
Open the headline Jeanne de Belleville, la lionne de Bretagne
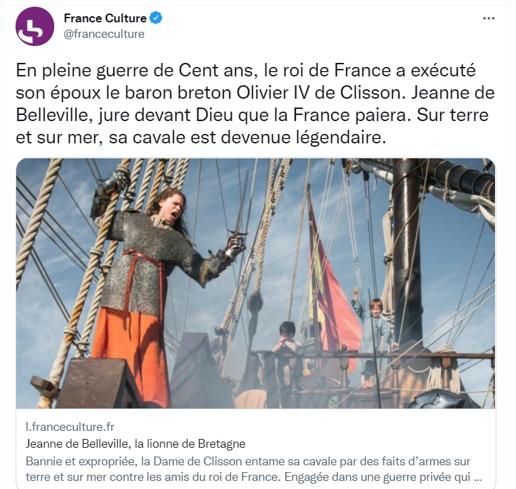(x=135, y=444)
